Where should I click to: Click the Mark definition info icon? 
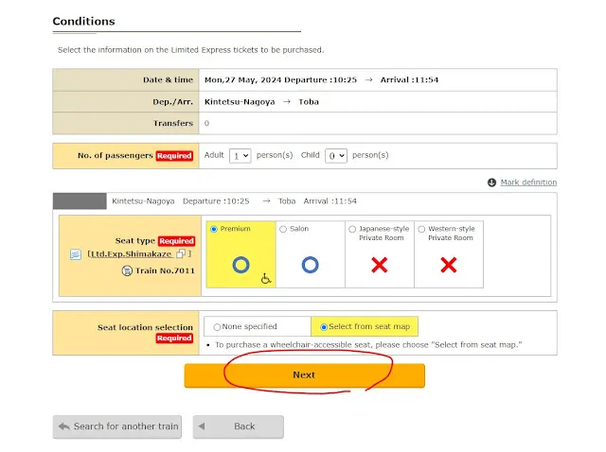pos(491,183)
